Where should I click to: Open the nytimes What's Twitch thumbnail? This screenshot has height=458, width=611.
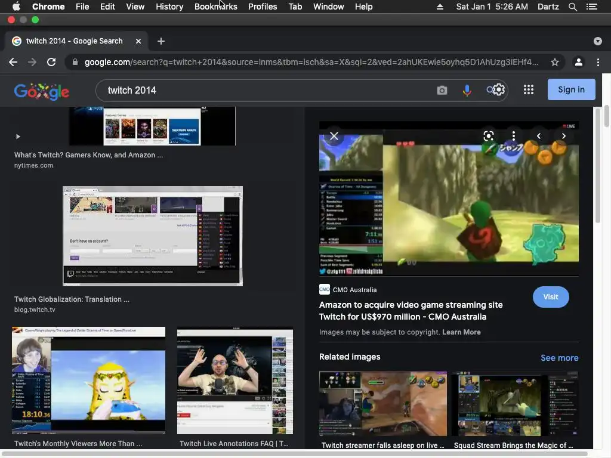coord(152,126)
